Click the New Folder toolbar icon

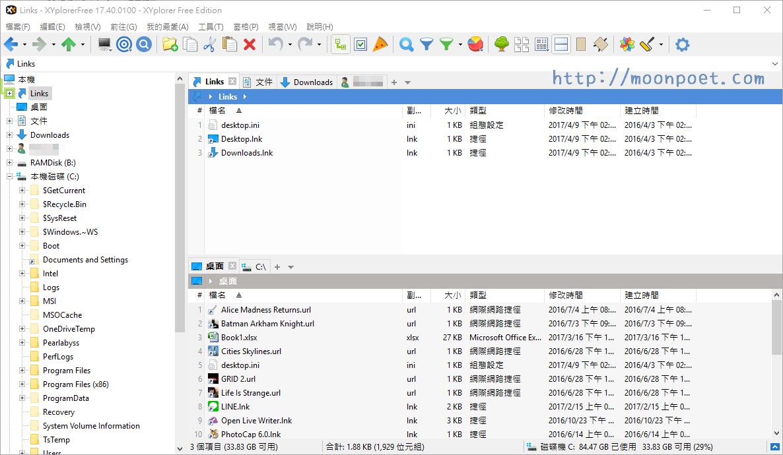170,44
